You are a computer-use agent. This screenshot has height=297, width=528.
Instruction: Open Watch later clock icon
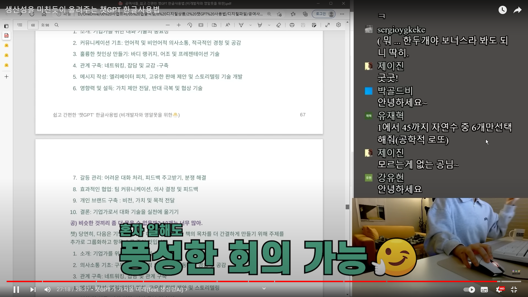(x=503, y=10)
